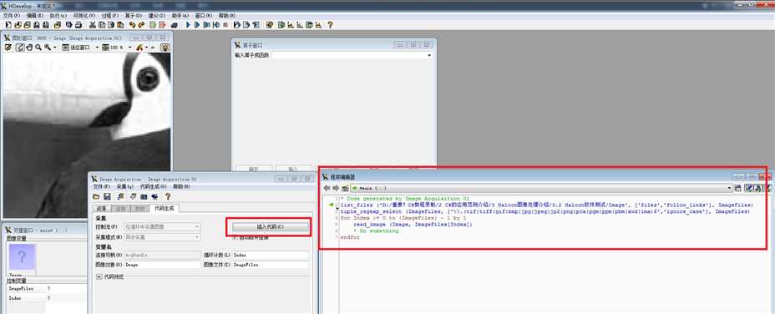775x314 pixels.
Task: Select the hand Move tool in graphics window
Action: tap(29, 48)
